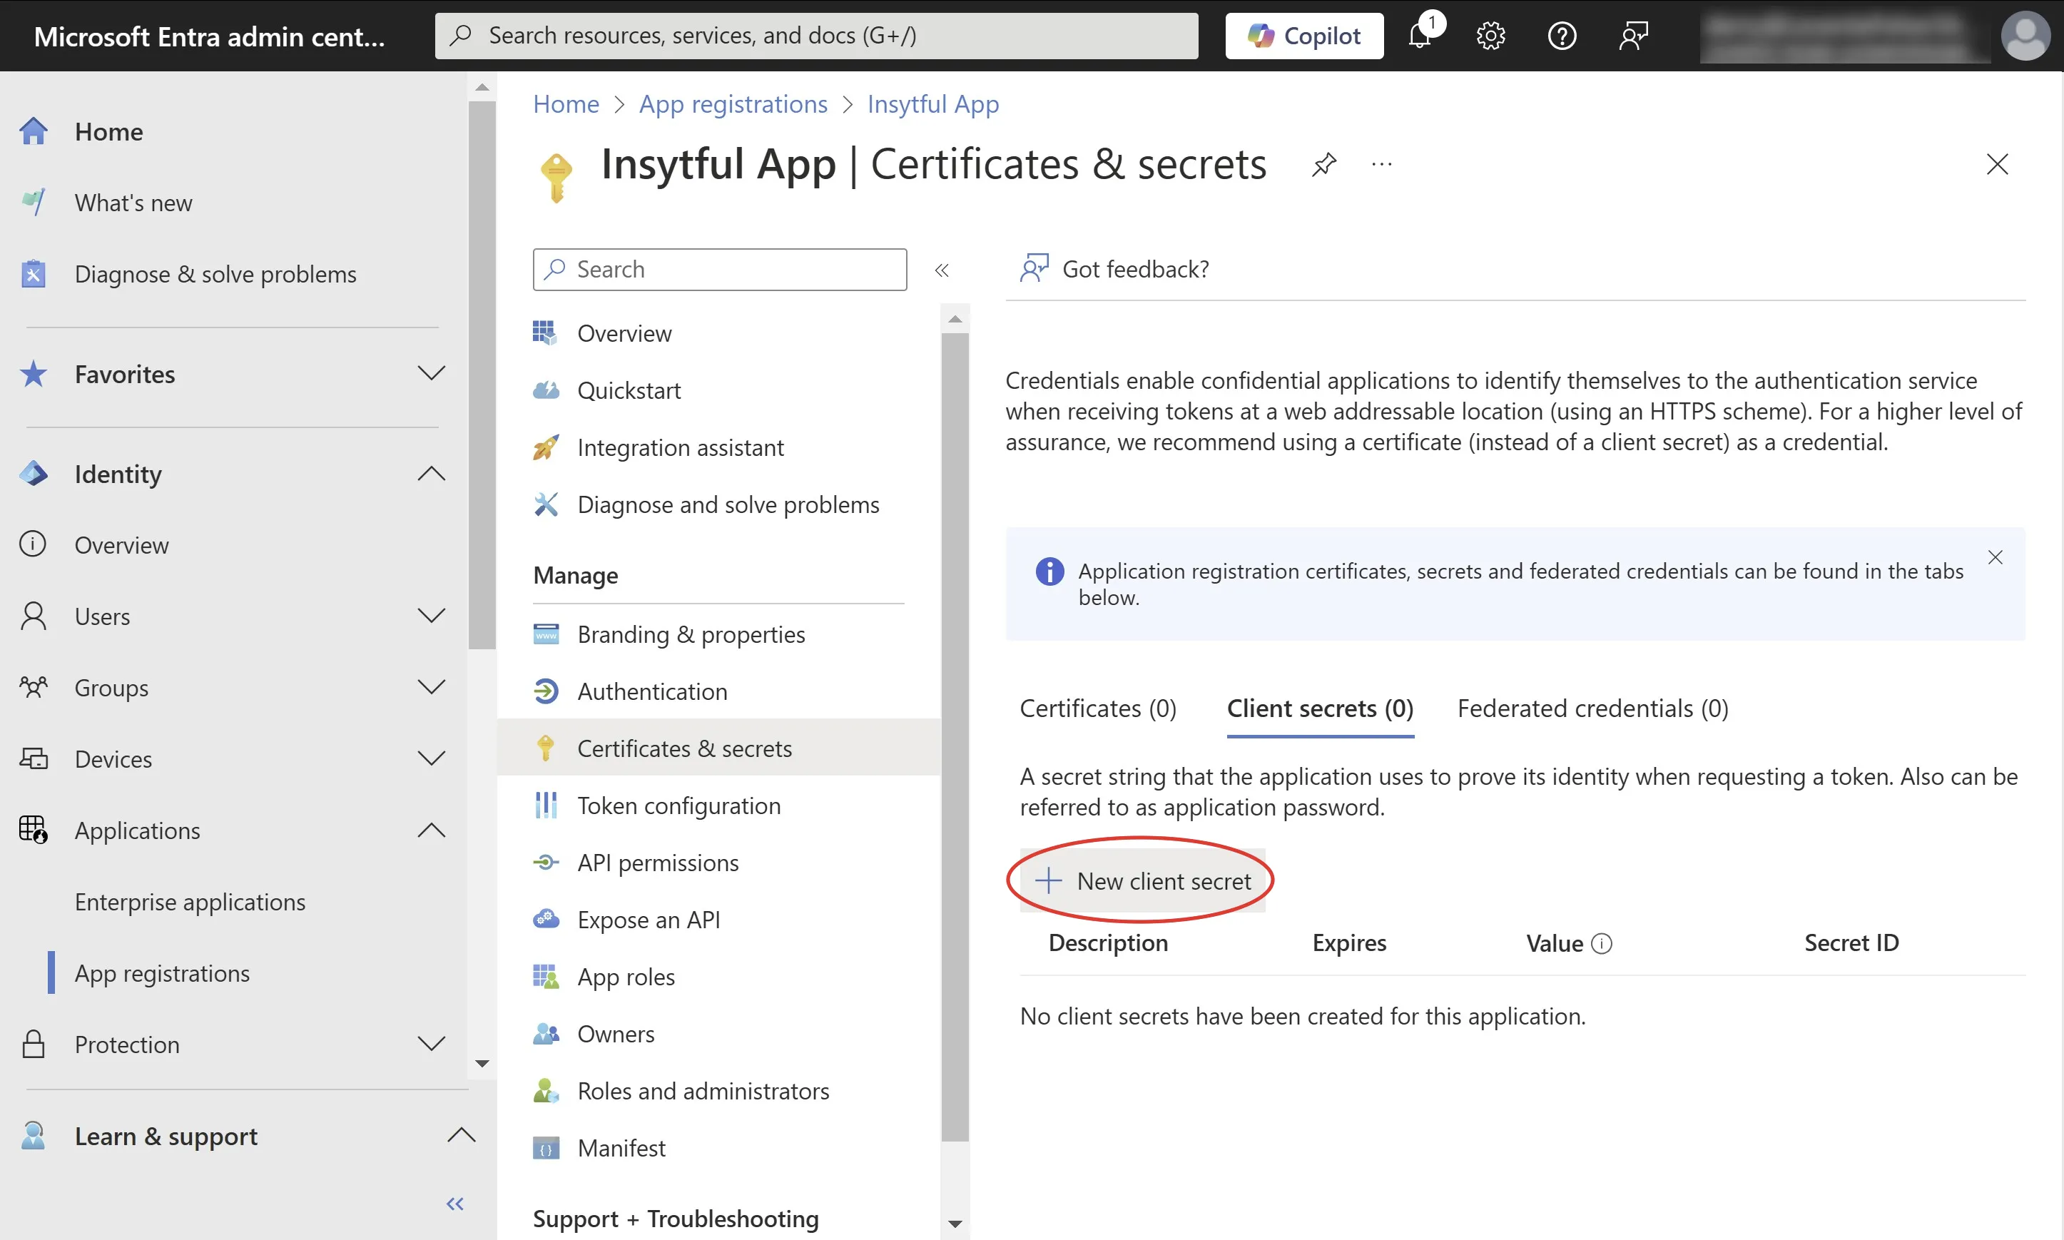Viewport: 2064px width, 1240px height.
Task: Click the top bar feedback icon
Action: [x=1633, y=36]
